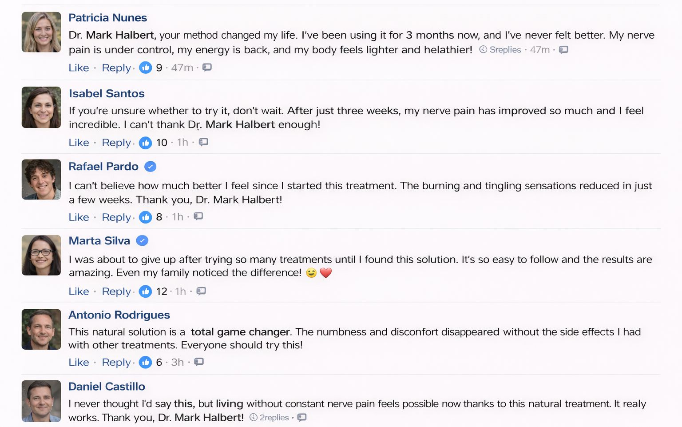Click thumbs-up icon on Antonio Rodrigues' comment
The height and width of the screenshot is (427, 682).
tap(145, 362)
